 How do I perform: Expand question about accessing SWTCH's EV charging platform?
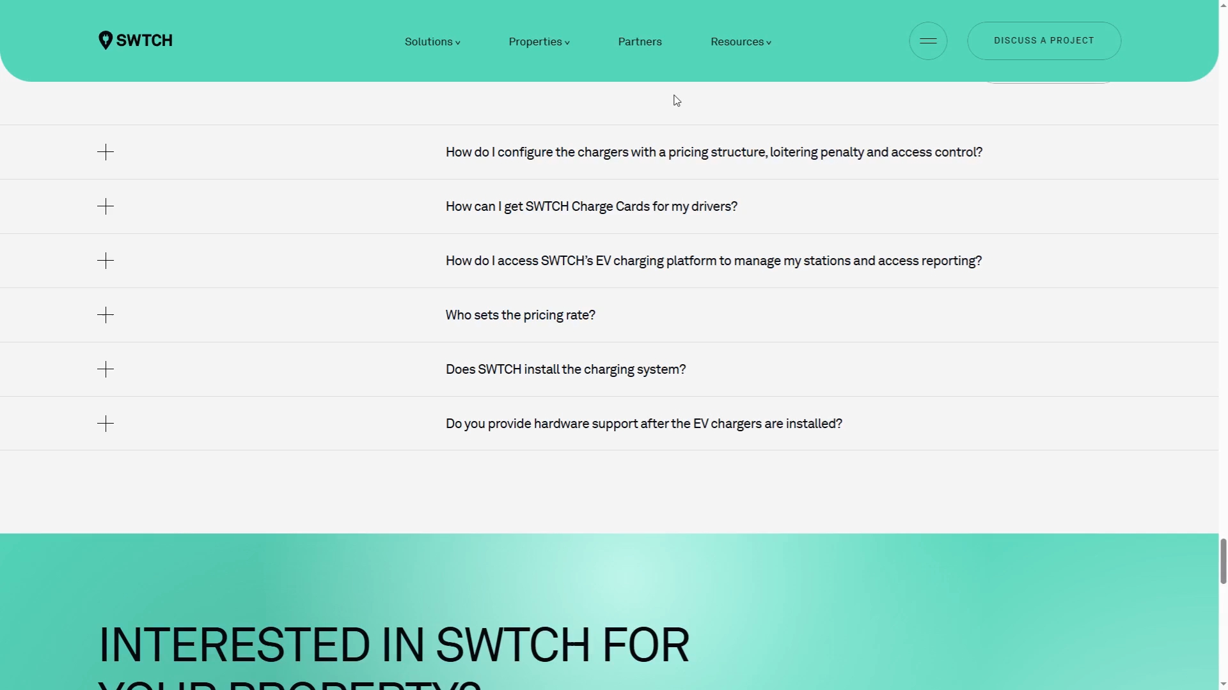tap(713, 261)
